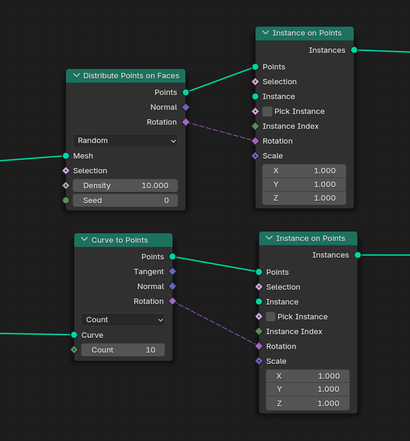This screenshot has height=441, width=410.
Task: Click Rotation output socket of Distribute Points
Action: point(185,122)
